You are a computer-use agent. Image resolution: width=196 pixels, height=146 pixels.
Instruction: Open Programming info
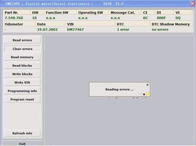pos(22,91)
